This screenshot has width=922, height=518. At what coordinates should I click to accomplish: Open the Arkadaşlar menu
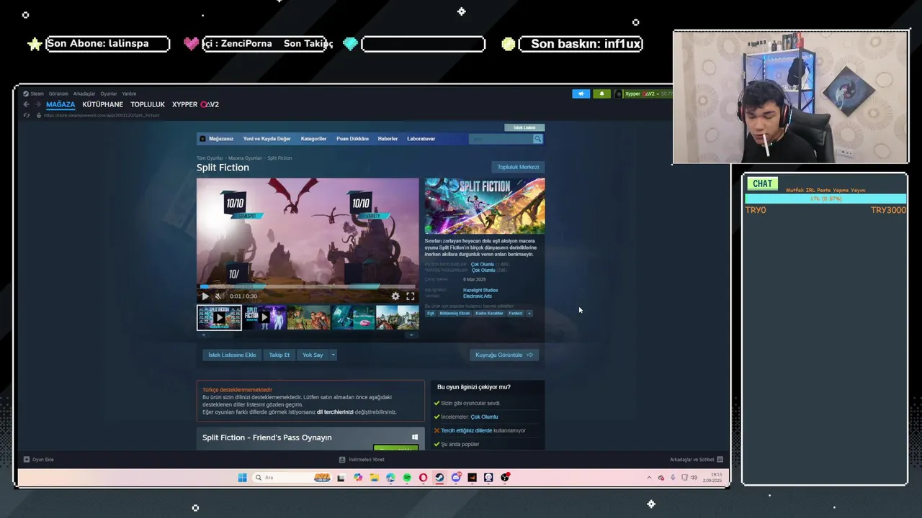pyautogui.click(x=84, y=94)
